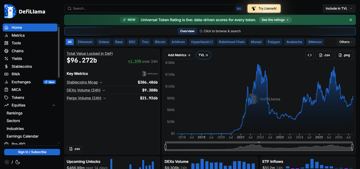Image resolution: width=360 pixels, height=169 pixels.
Task: Click the +1.59% change value
Action: (x=135, y=61)
